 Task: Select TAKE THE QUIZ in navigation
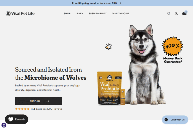point(121,13)
